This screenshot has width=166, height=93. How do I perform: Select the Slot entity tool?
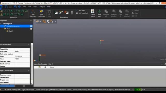pos(15,11)
